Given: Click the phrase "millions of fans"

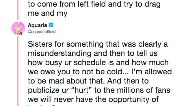Looking at the screenshot, I should coord(144,90).
